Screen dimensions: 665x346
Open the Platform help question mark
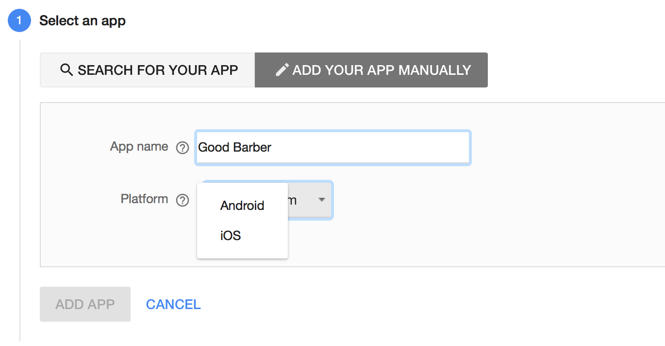pos(183,200)
